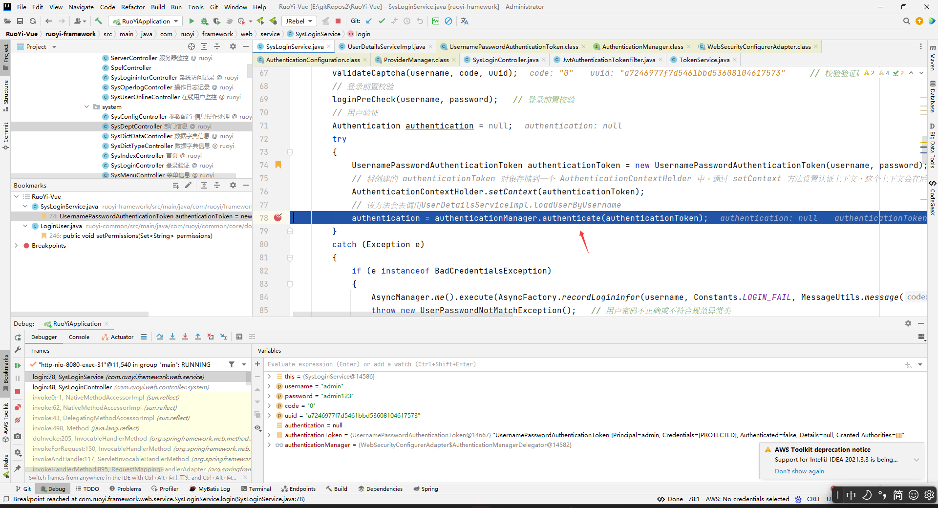938x508 pixels.
Task: Click 'Don't show again' link in AWS notice
Action: (x=799, y=471)
